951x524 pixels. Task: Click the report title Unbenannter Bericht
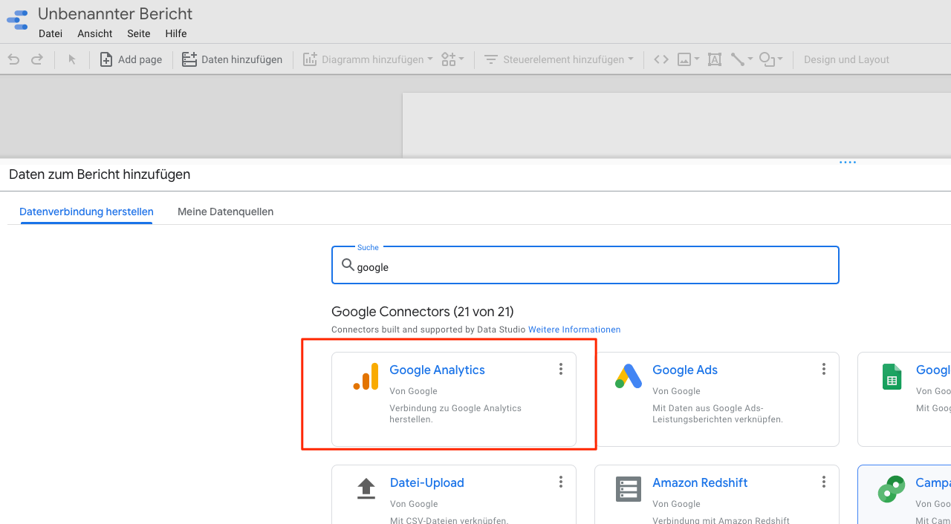pos(115,14)
